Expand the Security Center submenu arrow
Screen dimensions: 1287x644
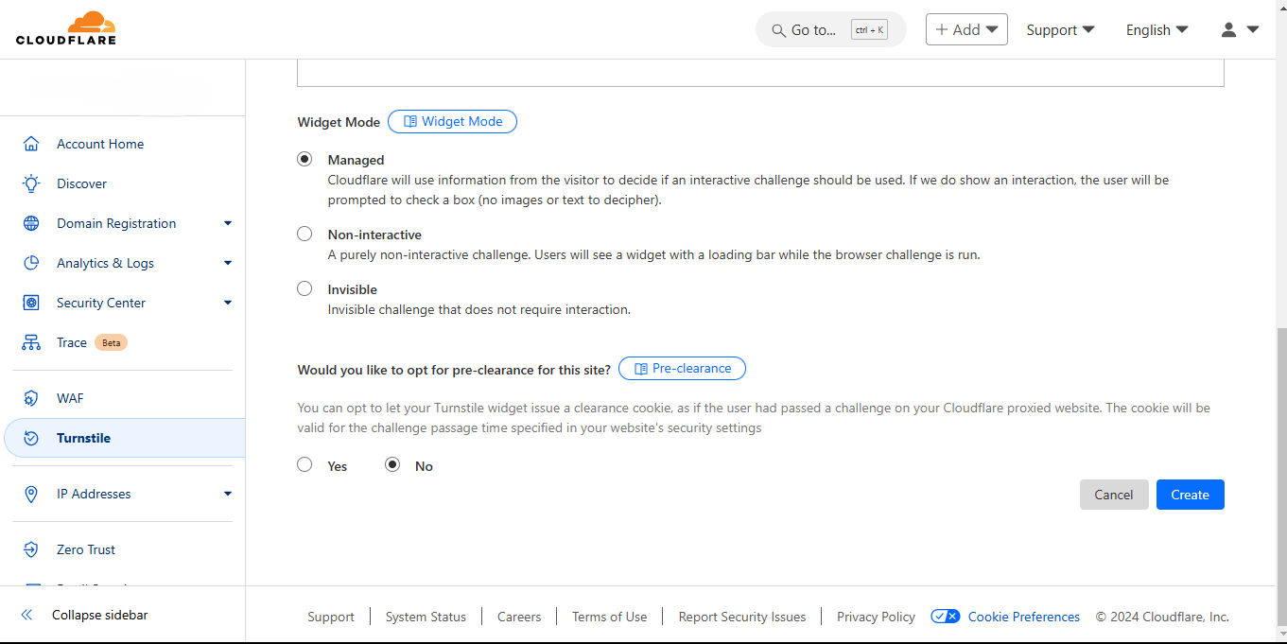[227, 303]
